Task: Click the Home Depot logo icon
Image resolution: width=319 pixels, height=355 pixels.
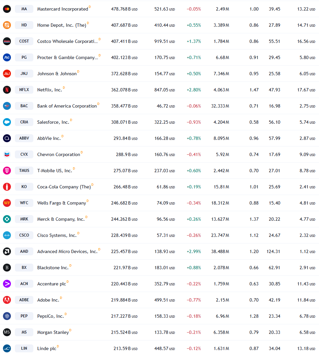Action: coord(7,25)
